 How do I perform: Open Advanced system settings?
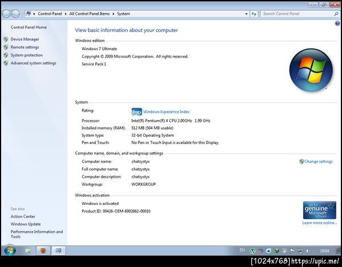tap(34, 63)
